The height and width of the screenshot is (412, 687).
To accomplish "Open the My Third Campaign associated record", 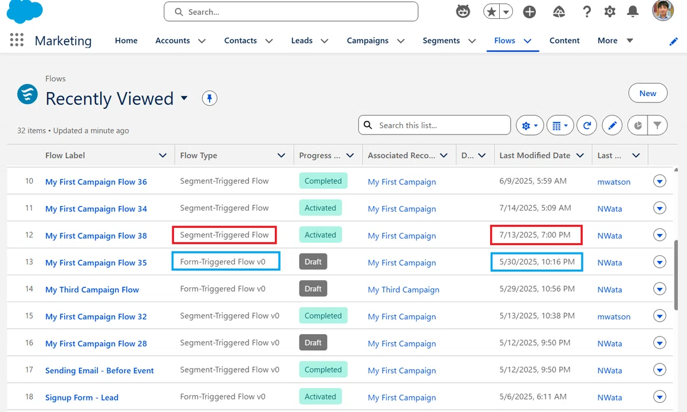I will 404,290.
